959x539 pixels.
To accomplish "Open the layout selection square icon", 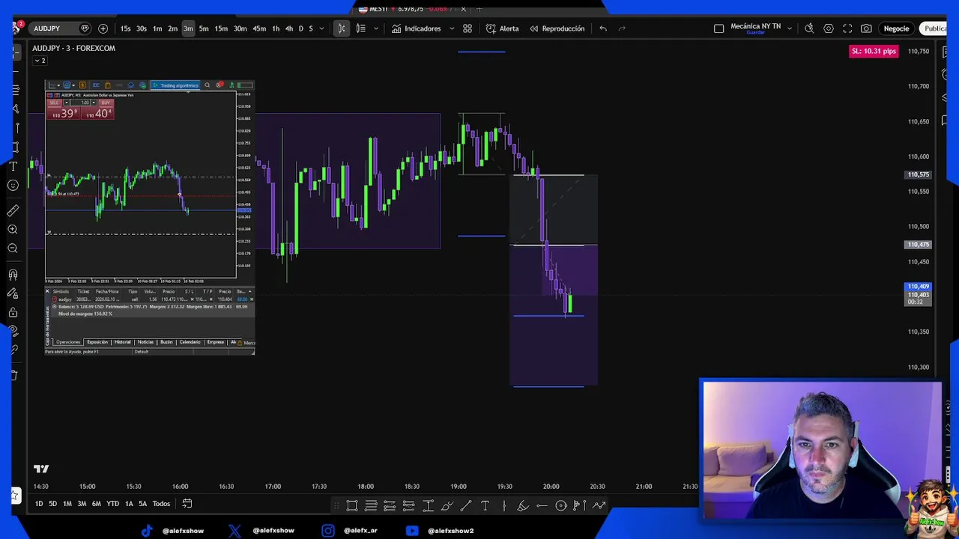I will [x=719, y=28].
